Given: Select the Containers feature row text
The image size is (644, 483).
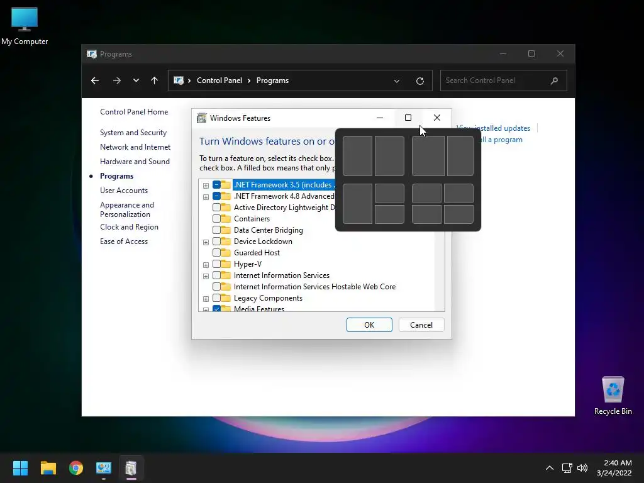Looking at the screenshot, I should coord(252,219).
